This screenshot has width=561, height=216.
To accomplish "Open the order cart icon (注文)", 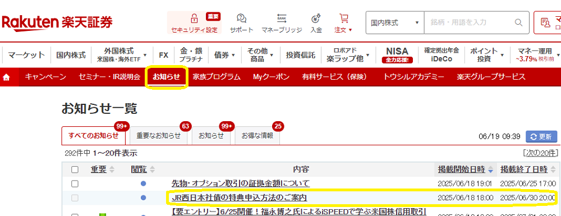I will point(343,18).
